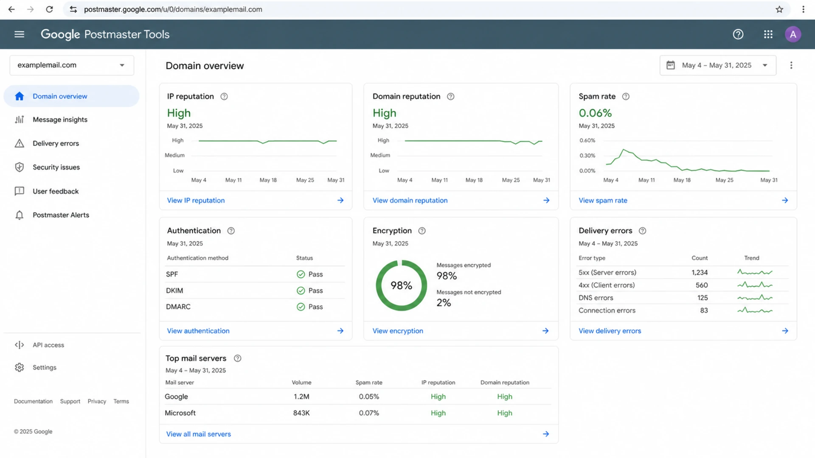Open the account avatar A

(793, 34)
